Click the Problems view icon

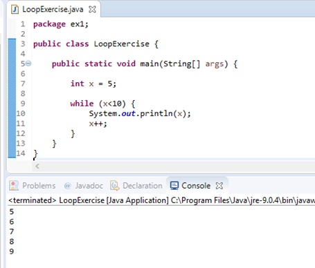(14, 186)
